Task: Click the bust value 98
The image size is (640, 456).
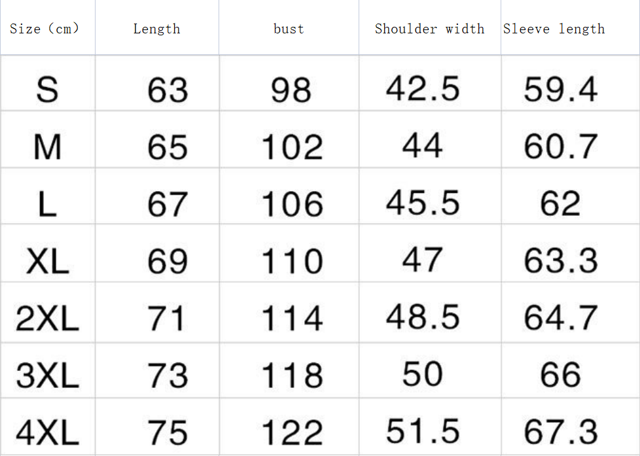Action: coord(291,90)
